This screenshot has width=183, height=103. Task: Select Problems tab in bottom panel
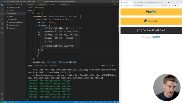[x=37, y=66]
